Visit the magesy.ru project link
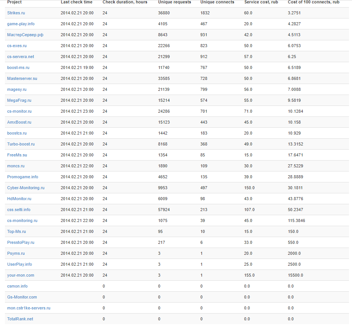The width and height of the screenshot is (352, 326). coord(17,89)
